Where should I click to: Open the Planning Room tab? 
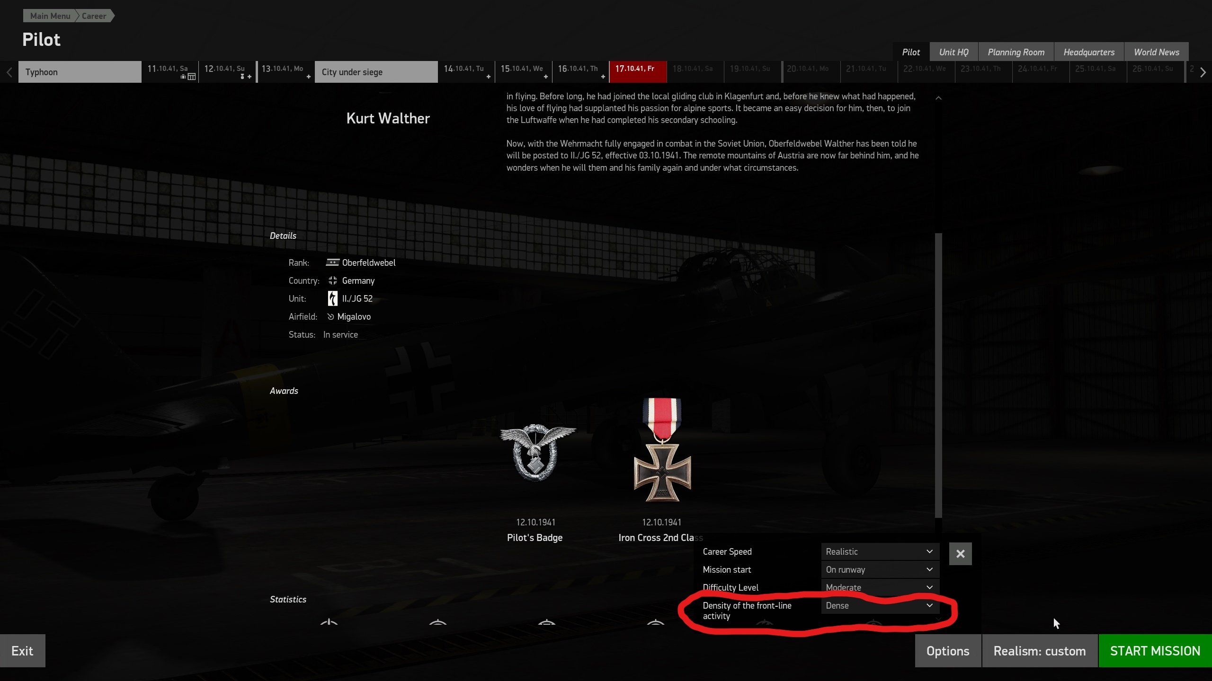(x=1016, y=52)
